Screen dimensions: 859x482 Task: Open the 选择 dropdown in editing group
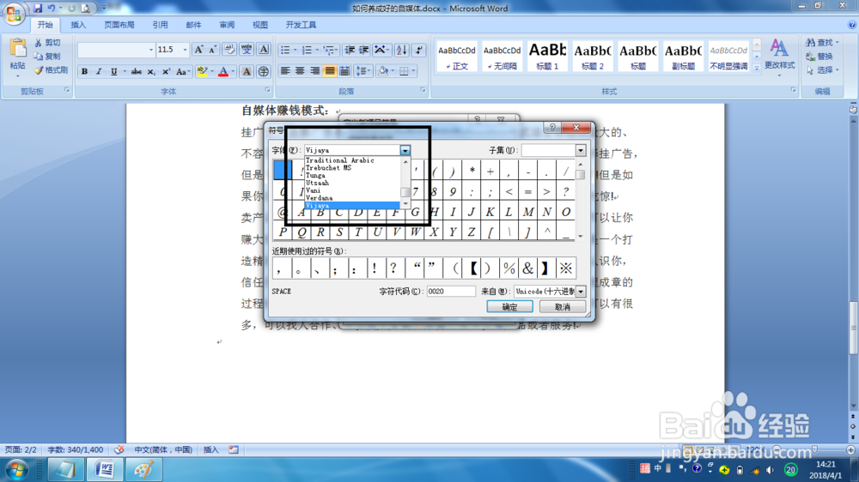[x=822, y=70]
